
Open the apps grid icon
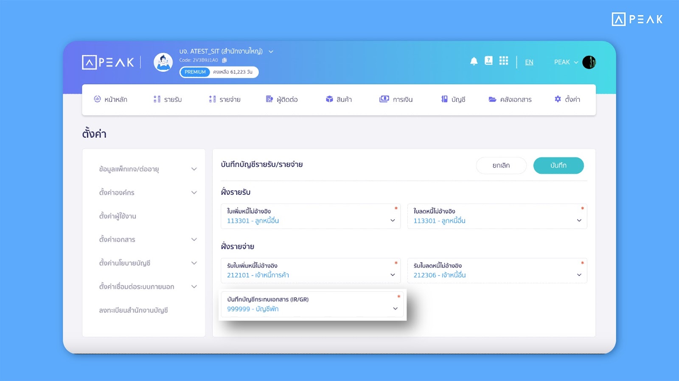click(503, 61)
